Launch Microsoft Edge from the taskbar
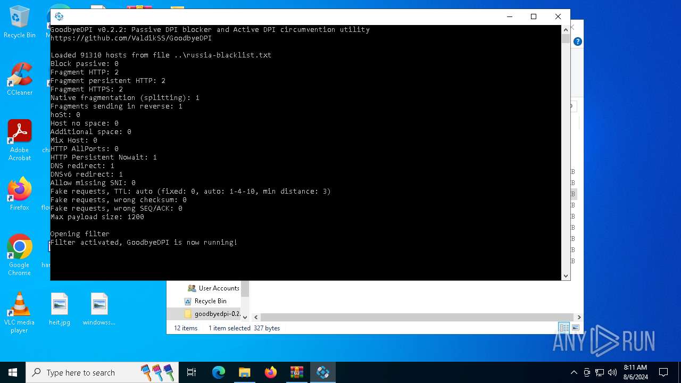 pos(219,372)
